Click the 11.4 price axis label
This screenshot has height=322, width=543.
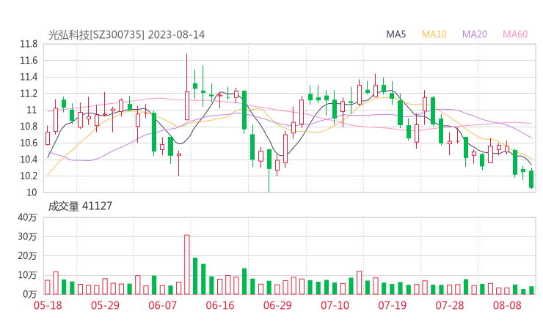point(29,77)
